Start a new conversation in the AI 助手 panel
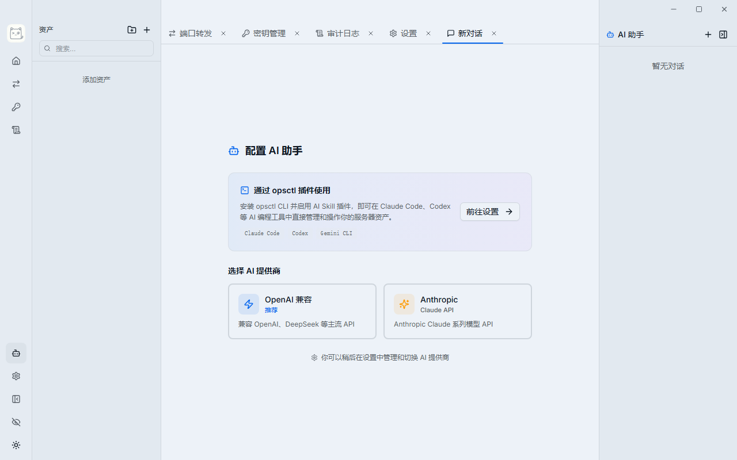The image size is (737, 460). 708,34
